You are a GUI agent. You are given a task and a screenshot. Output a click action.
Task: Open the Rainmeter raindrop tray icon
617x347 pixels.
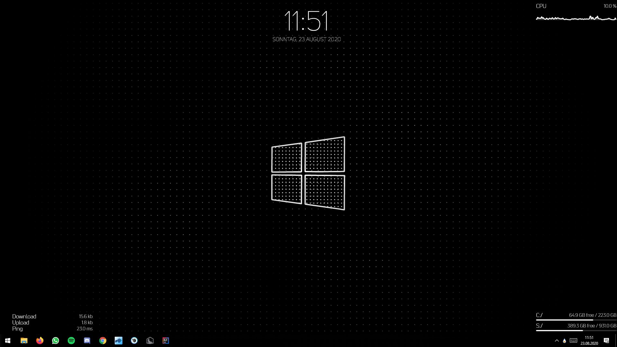tap(565, 341)
